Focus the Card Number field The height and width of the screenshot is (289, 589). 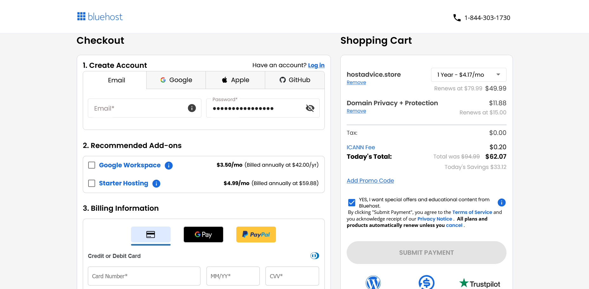144,276
